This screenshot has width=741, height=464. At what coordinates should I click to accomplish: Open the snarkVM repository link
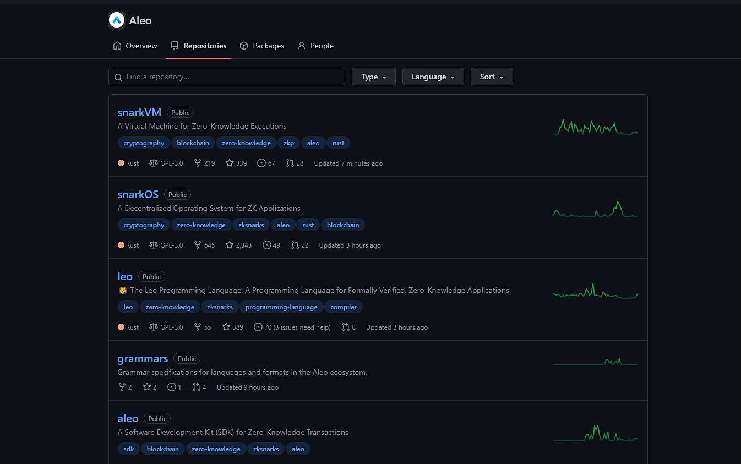139,113
